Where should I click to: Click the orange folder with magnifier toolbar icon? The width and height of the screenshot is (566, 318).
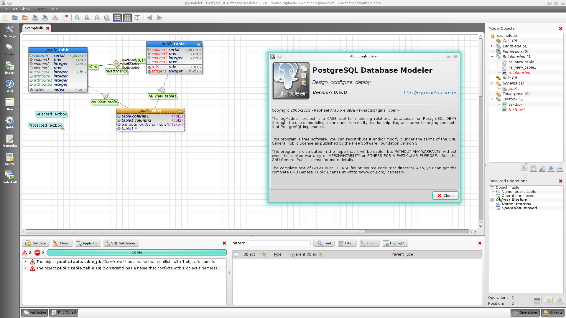click(x=25, y=18)
